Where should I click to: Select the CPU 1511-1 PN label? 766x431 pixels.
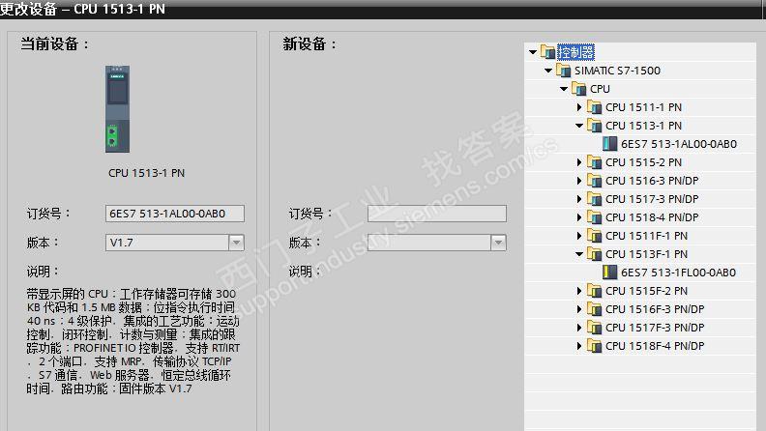pyautogui.click(x=643, y=107)
